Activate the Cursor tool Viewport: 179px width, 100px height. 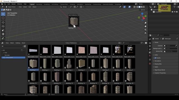[x=3, y=18]
